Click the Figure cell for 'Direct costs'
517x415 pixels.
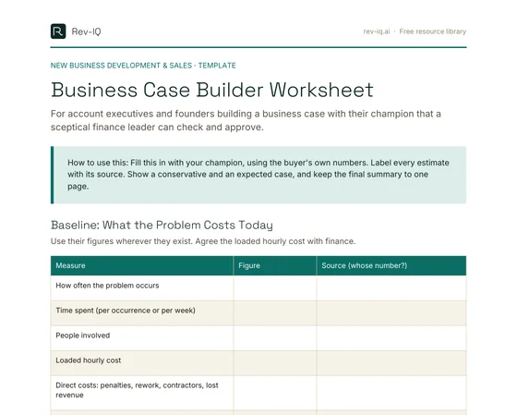275,393
